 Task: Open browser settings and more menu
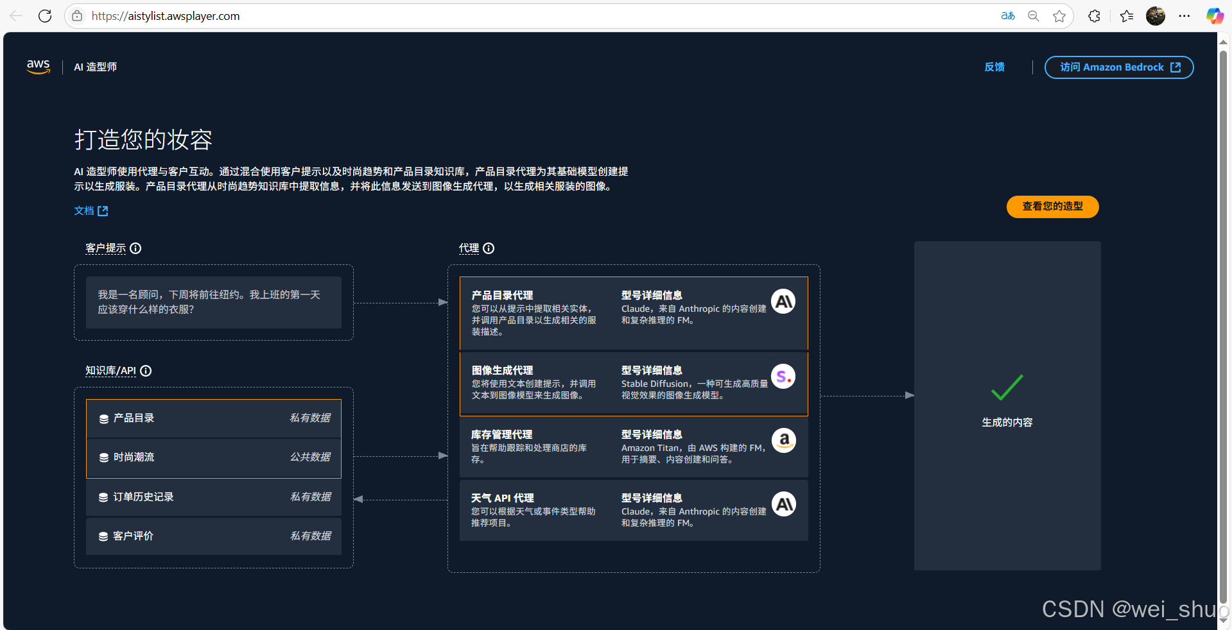1184,16
